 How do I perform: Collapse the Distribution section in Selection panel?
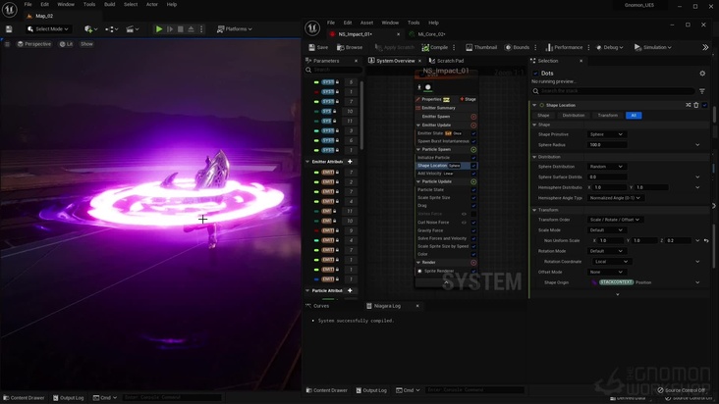pos(534,157)
